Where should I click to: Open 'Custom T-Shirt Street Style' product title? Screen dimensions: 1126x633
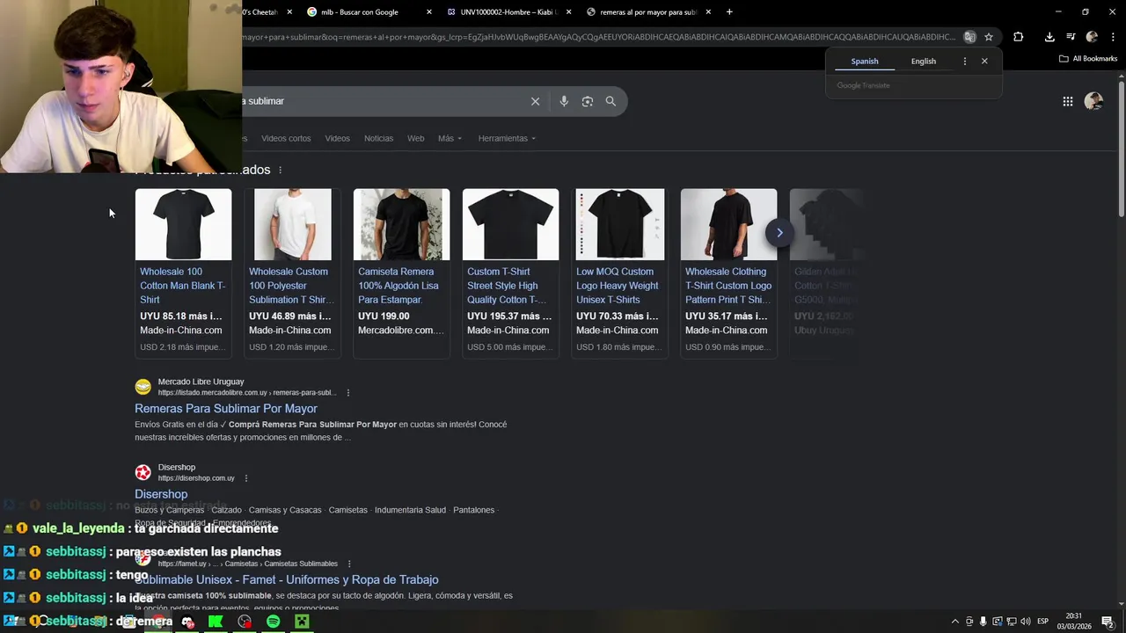(507, 286)
